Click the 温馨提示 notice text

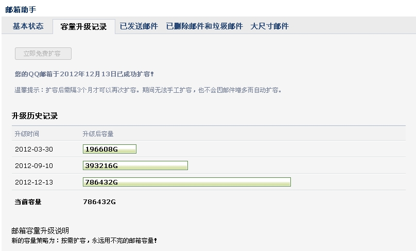click(148, 90)
